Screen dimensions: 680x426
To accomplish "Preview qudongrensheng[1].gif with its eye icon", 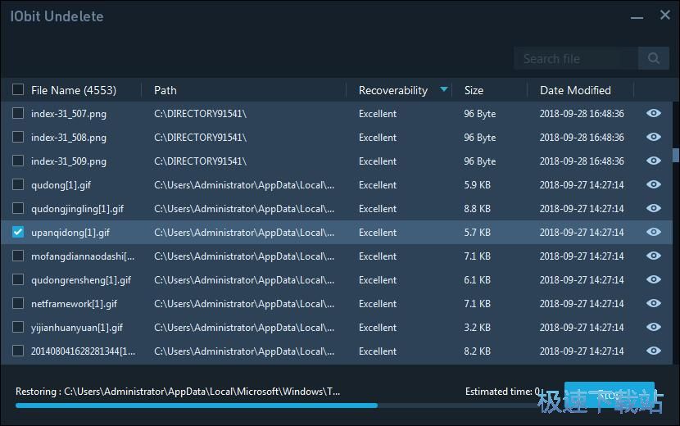I will (654, 280).
